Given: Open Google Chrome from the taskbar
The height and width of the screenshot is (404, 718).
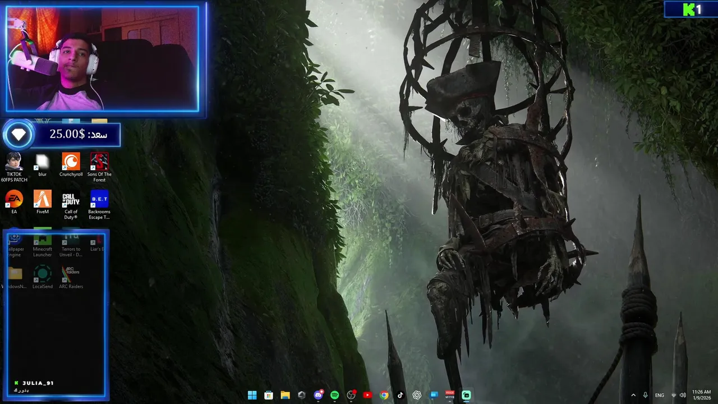Looking at the screenshot, I should 384,395.
